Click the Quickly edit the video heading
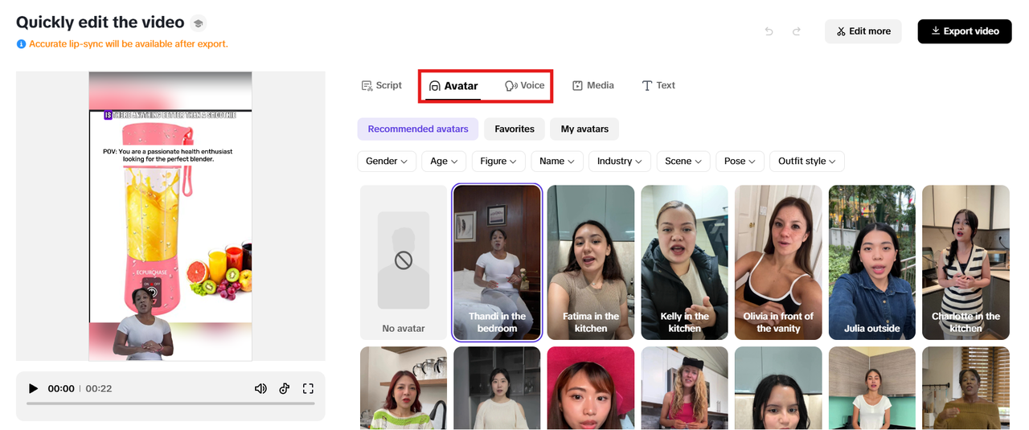This screenshot has width=1029, height=430. tap(100, 23)
